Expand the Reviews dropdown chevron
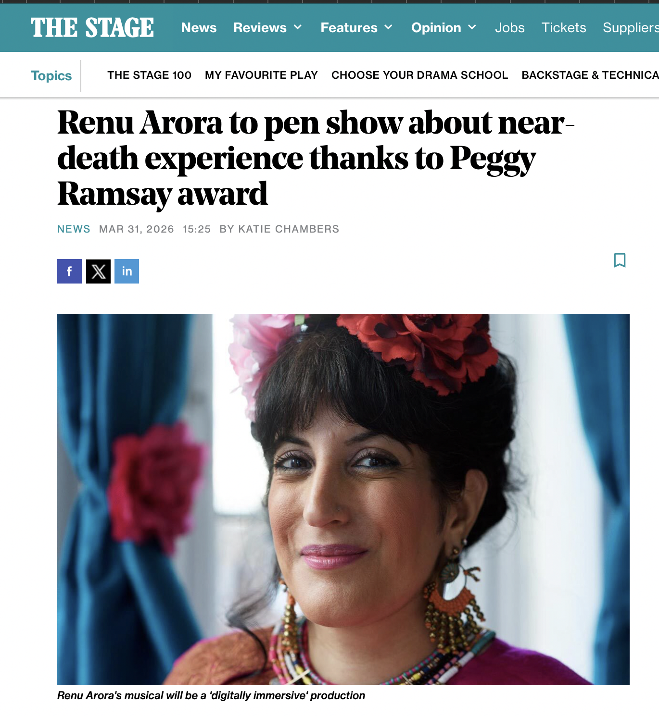This screenshot has width=659, height=716. coord(298,27)
